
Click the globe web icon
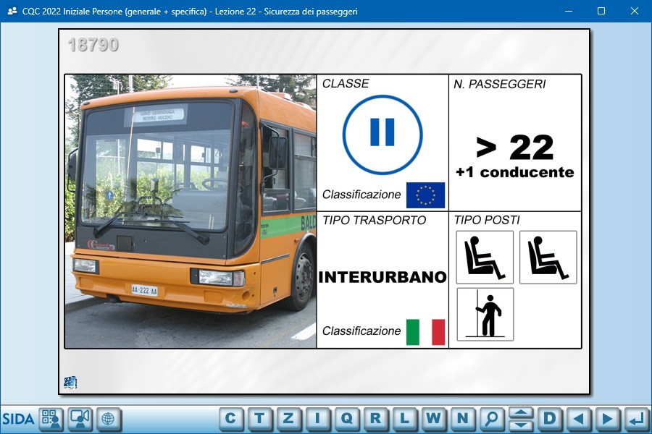[x=108, y=419]
